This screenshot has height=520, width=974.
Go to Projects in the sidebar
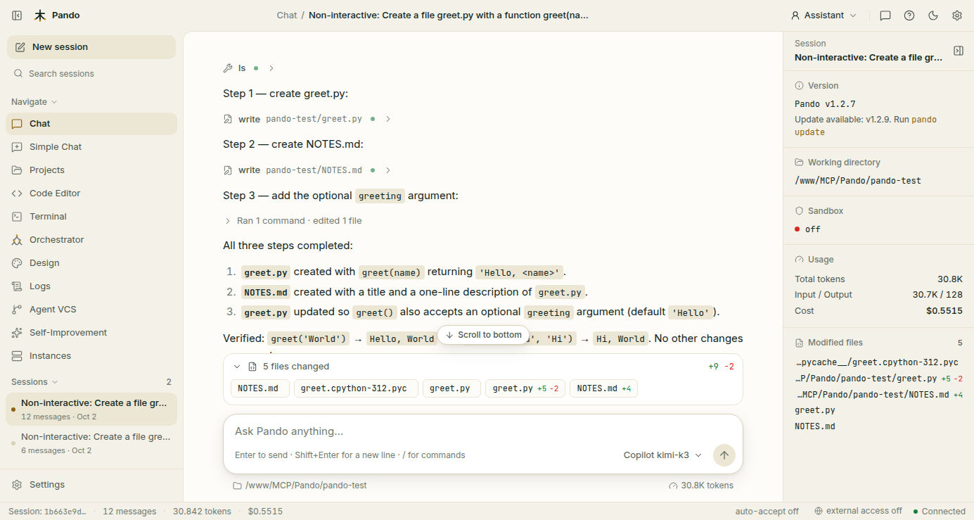tap(91, 170)
